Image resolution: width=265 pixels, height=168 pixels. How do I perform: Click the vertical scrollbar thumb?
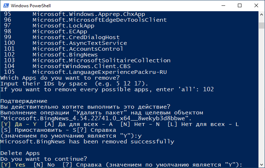[261, 25]
